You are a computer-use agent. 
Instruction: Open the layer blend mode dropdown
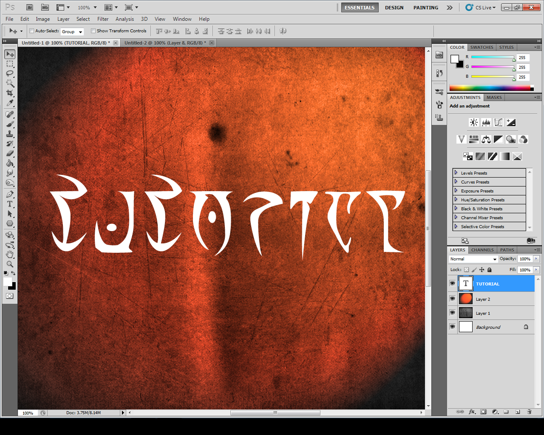coord(473,259)
